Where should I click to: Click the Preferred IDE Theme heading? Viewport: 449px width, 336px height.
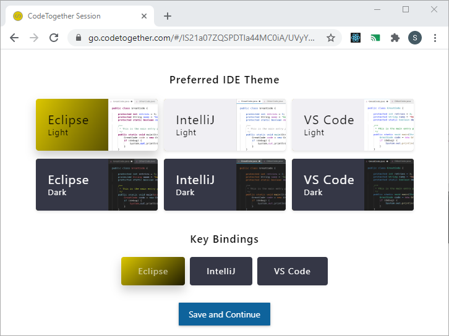coord(224,80)
